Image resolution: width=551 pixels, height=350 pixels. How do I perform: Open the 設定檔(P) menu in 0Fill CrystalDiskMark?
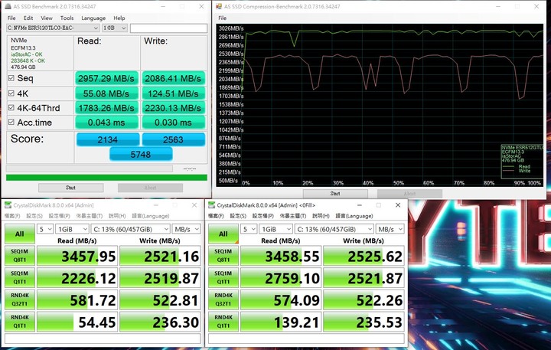tap(262, 216)
